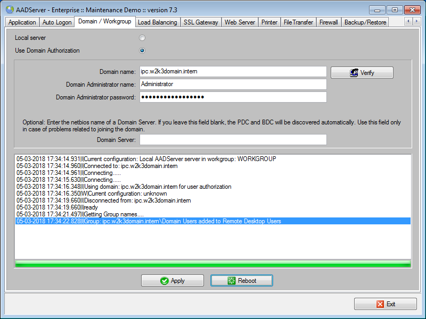Switch to the Load Balancing tab
426x319 pixels.
(157, 22)
